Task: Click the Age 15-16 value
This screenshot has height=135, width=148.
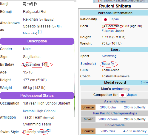Action: pos(28,72)
